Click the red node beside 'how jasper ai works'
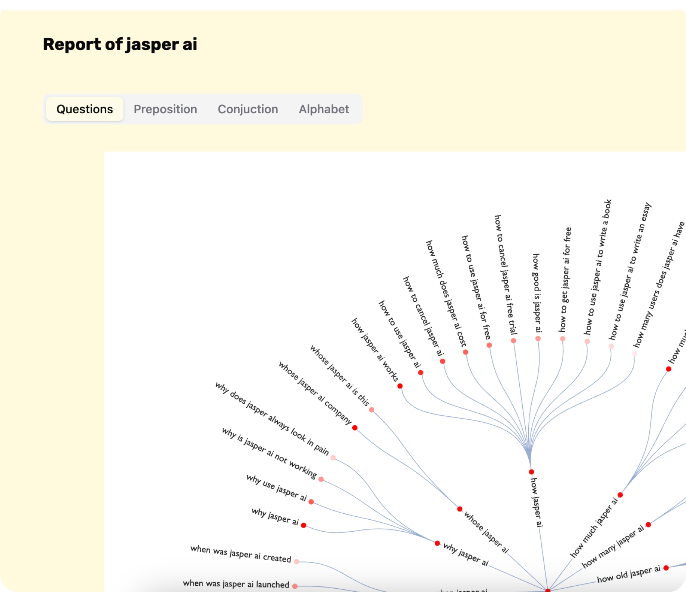The height and width of the screenshot is (592, 686). tap(400, 386)
